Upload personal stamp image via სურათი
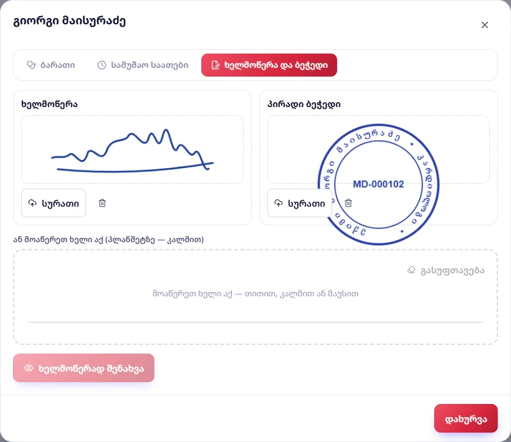Viewport: 511px width, 442px height. click(300, 203)
